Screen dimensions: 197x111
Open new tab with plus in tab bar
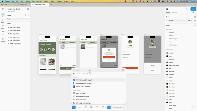tap(51, 5)
